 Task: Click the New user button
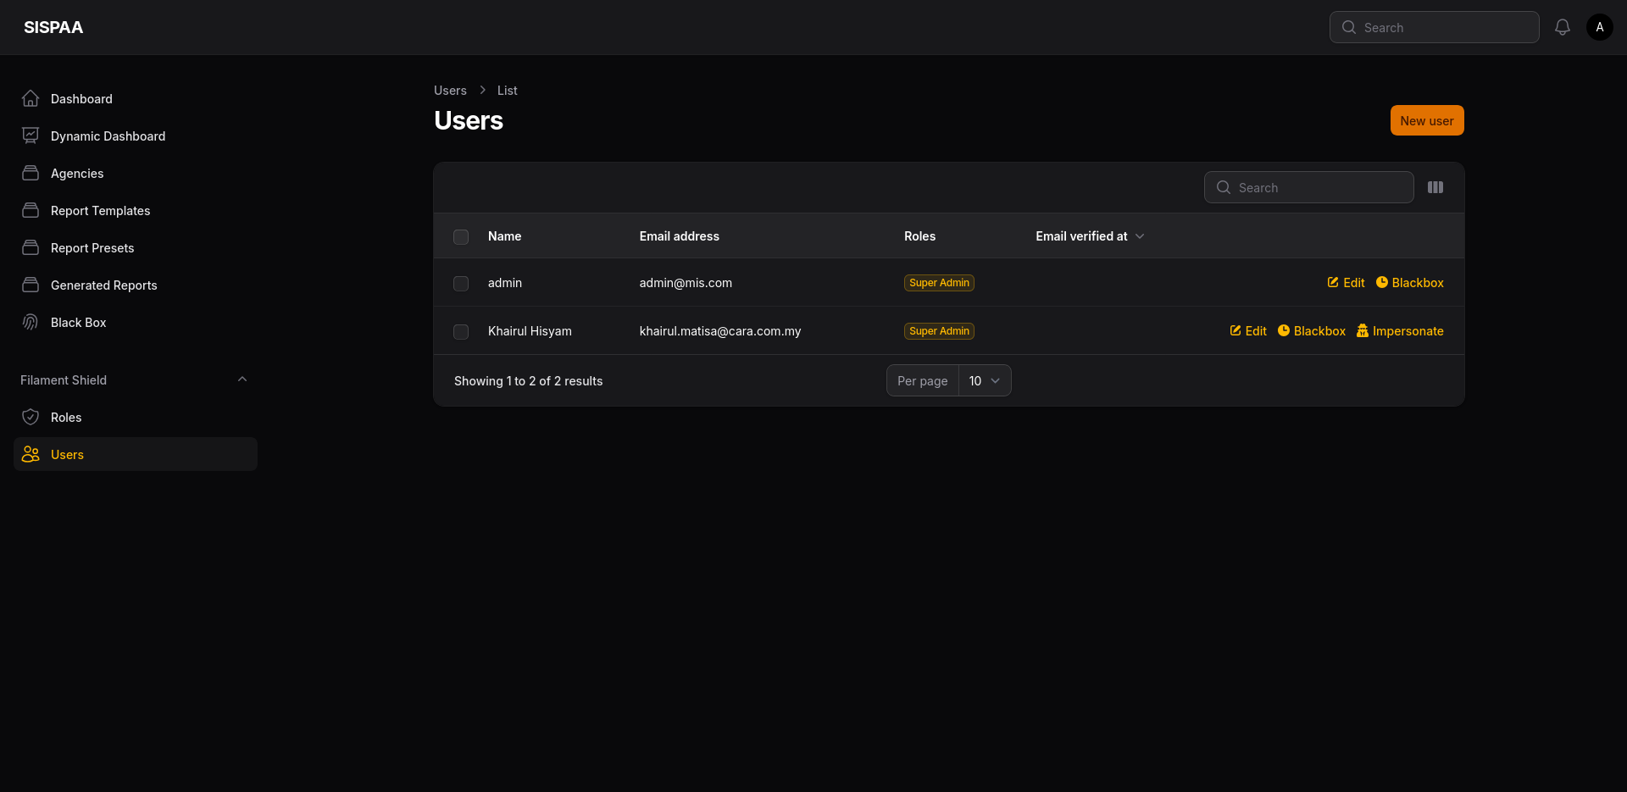pyautogui.click(x=1426, y=120)
